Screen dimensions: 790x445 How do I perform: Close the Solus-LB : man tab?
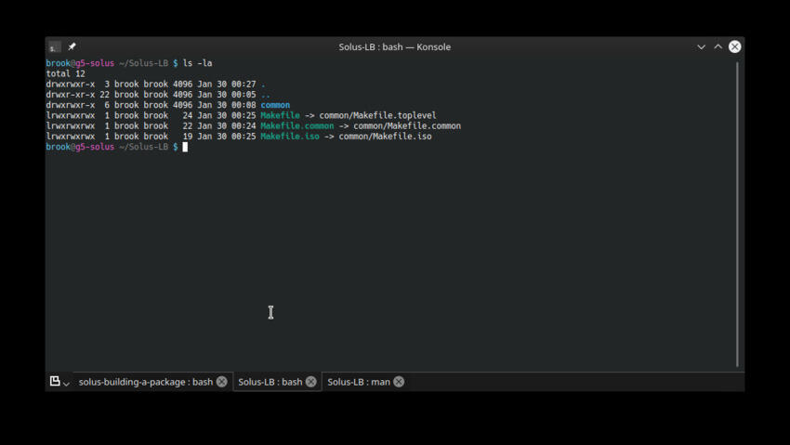399,382
